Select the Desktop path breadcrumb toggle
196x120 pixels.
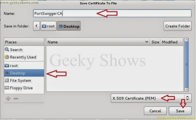click(69, 26)
